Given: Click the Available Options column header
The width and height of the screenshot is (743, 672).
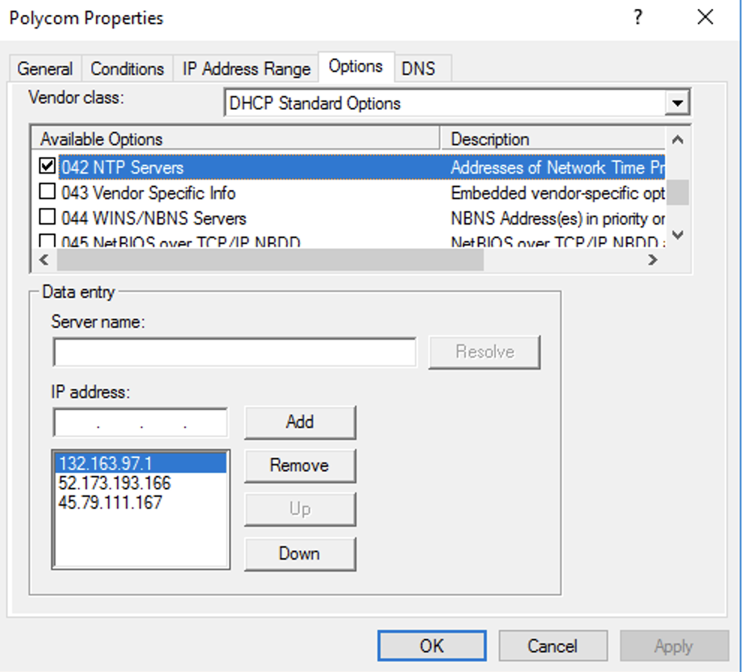Looking at the screenshot, I should click(235, 138).
